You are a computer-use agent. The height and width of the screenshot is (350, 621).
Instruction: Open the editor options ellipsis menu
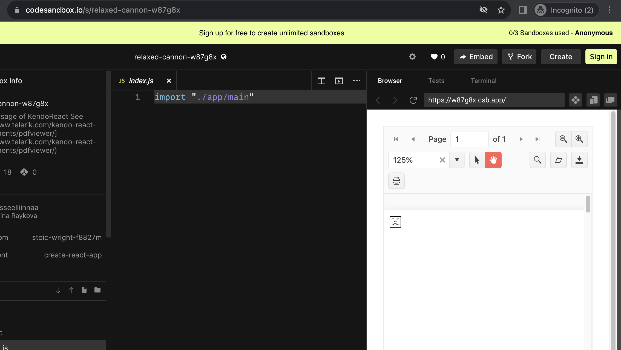click(357, 81)
